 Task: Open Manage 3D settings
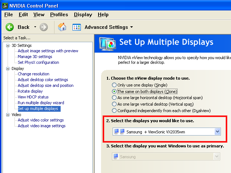click(x=35, y=57)
